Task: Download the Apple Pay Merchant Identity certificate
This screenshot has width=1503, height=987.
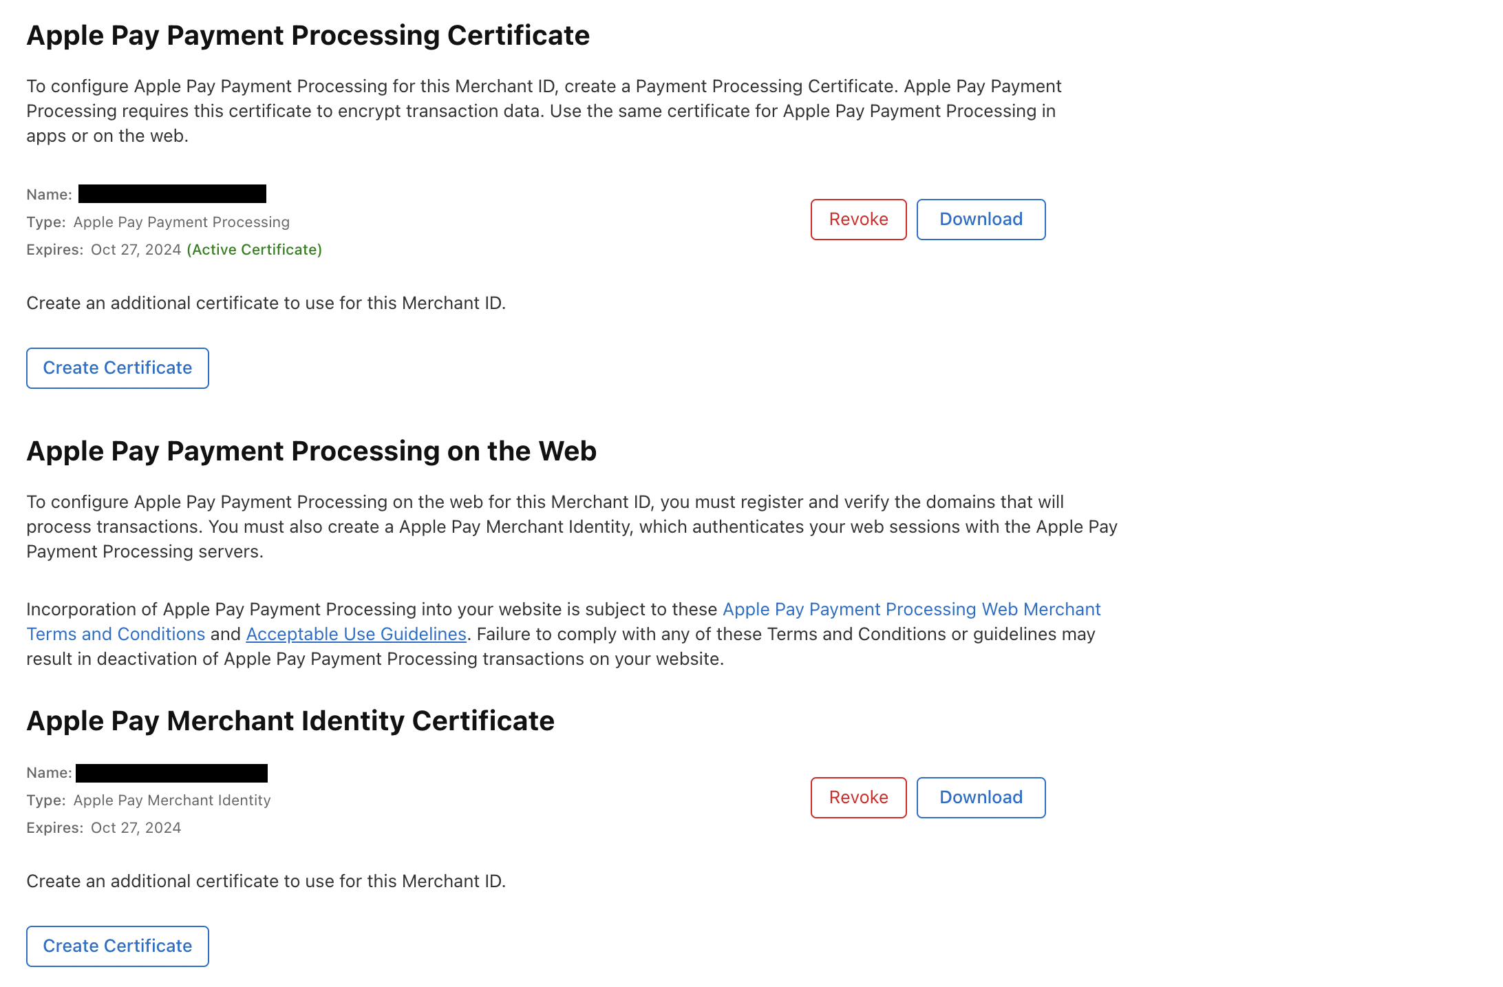Action: [981, 798]
